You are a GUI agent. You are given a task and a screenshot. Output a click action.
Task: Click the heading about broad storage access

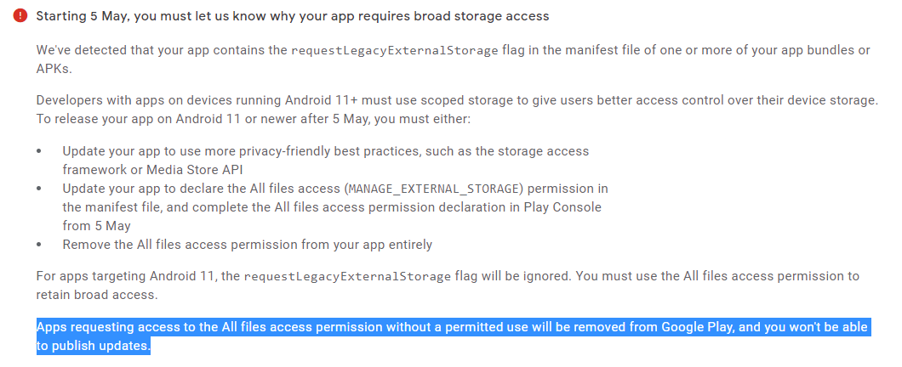pyautogui.click(x=292, y=16)
